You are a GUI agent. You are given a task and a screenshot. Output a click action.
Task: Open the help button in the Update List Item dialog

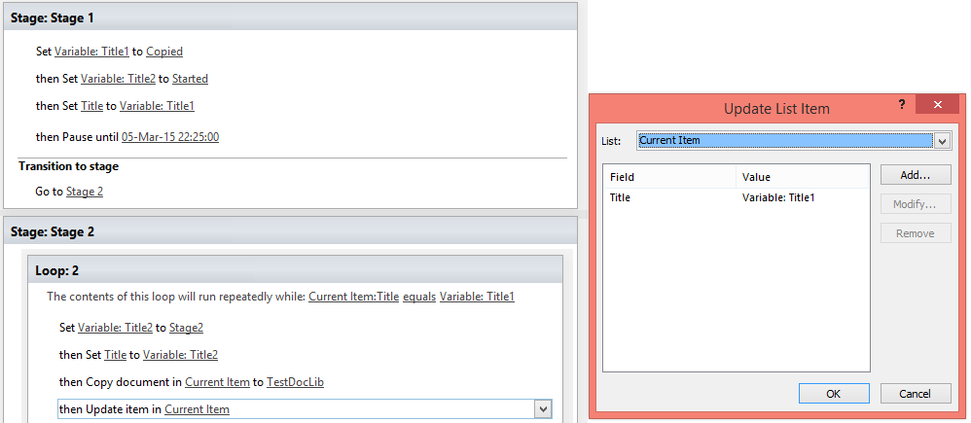[902, 105]
